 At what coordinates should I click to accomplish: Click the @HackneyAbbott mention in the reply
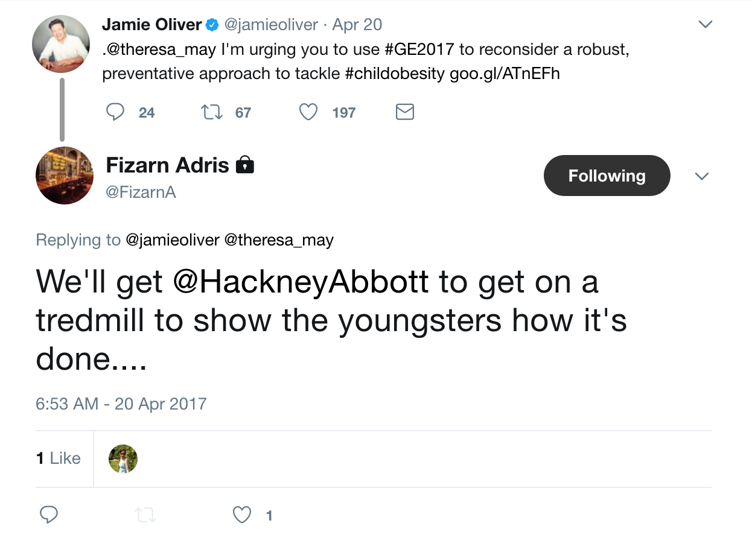301,282
